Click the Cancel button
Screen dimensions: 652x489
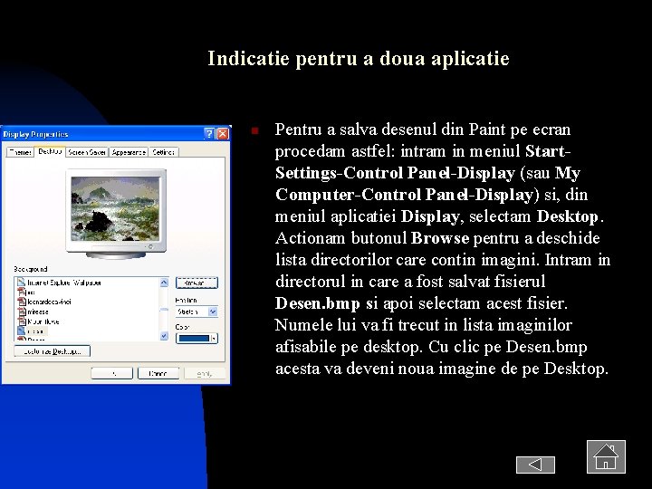click(158, 373)
